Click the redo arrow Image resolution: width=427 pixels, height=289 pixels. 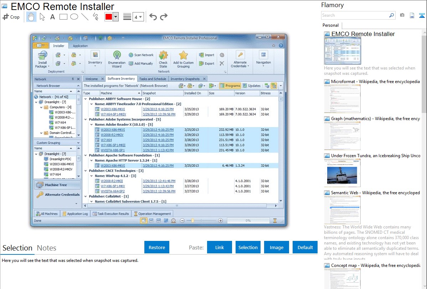(164, 17)
